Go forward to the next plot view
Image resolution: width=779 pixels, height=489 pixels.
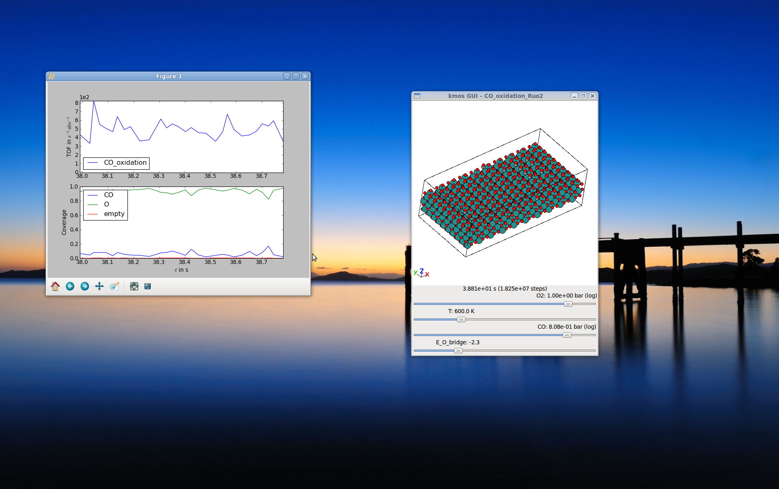85,286
